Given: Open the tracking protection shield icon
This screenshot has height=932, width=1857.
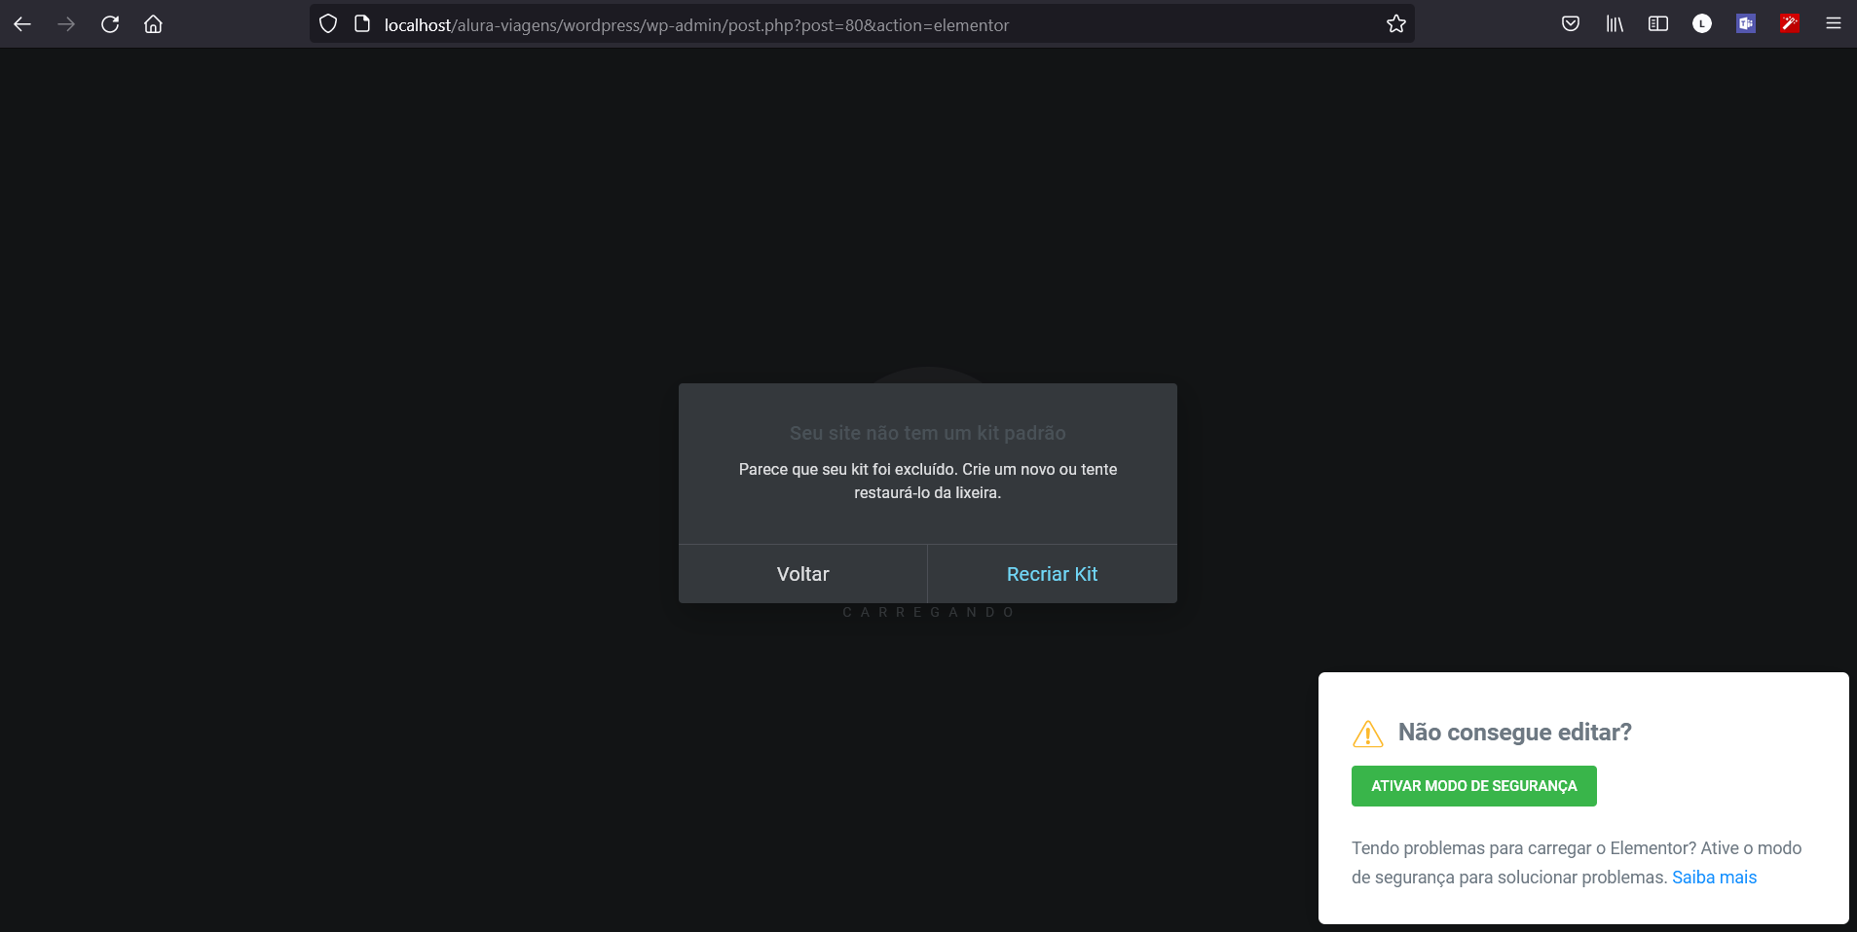Looking at the screenshot, I should (x=328, y=24).
